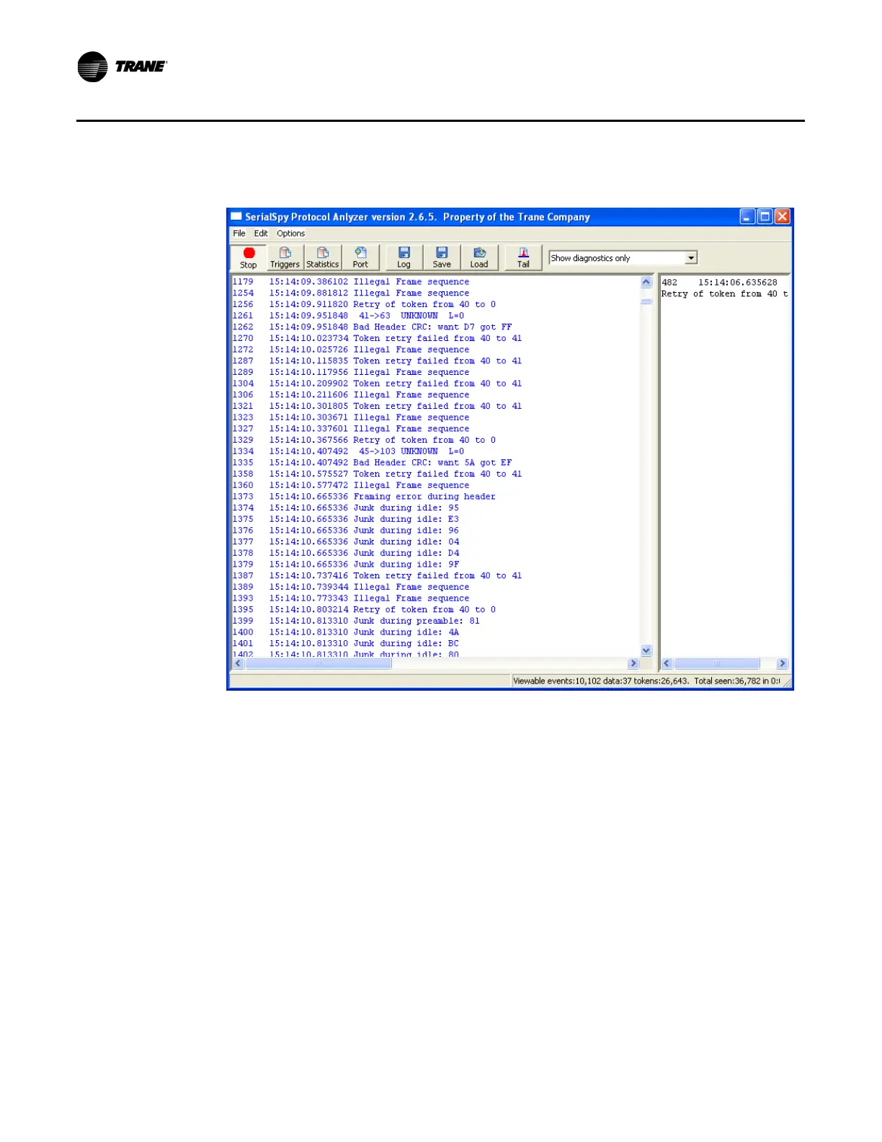Select row 1374 Junk during idle: 95
Image resolution: width=882 pixels, height=1142 pixels.
(x=346, y=508)
